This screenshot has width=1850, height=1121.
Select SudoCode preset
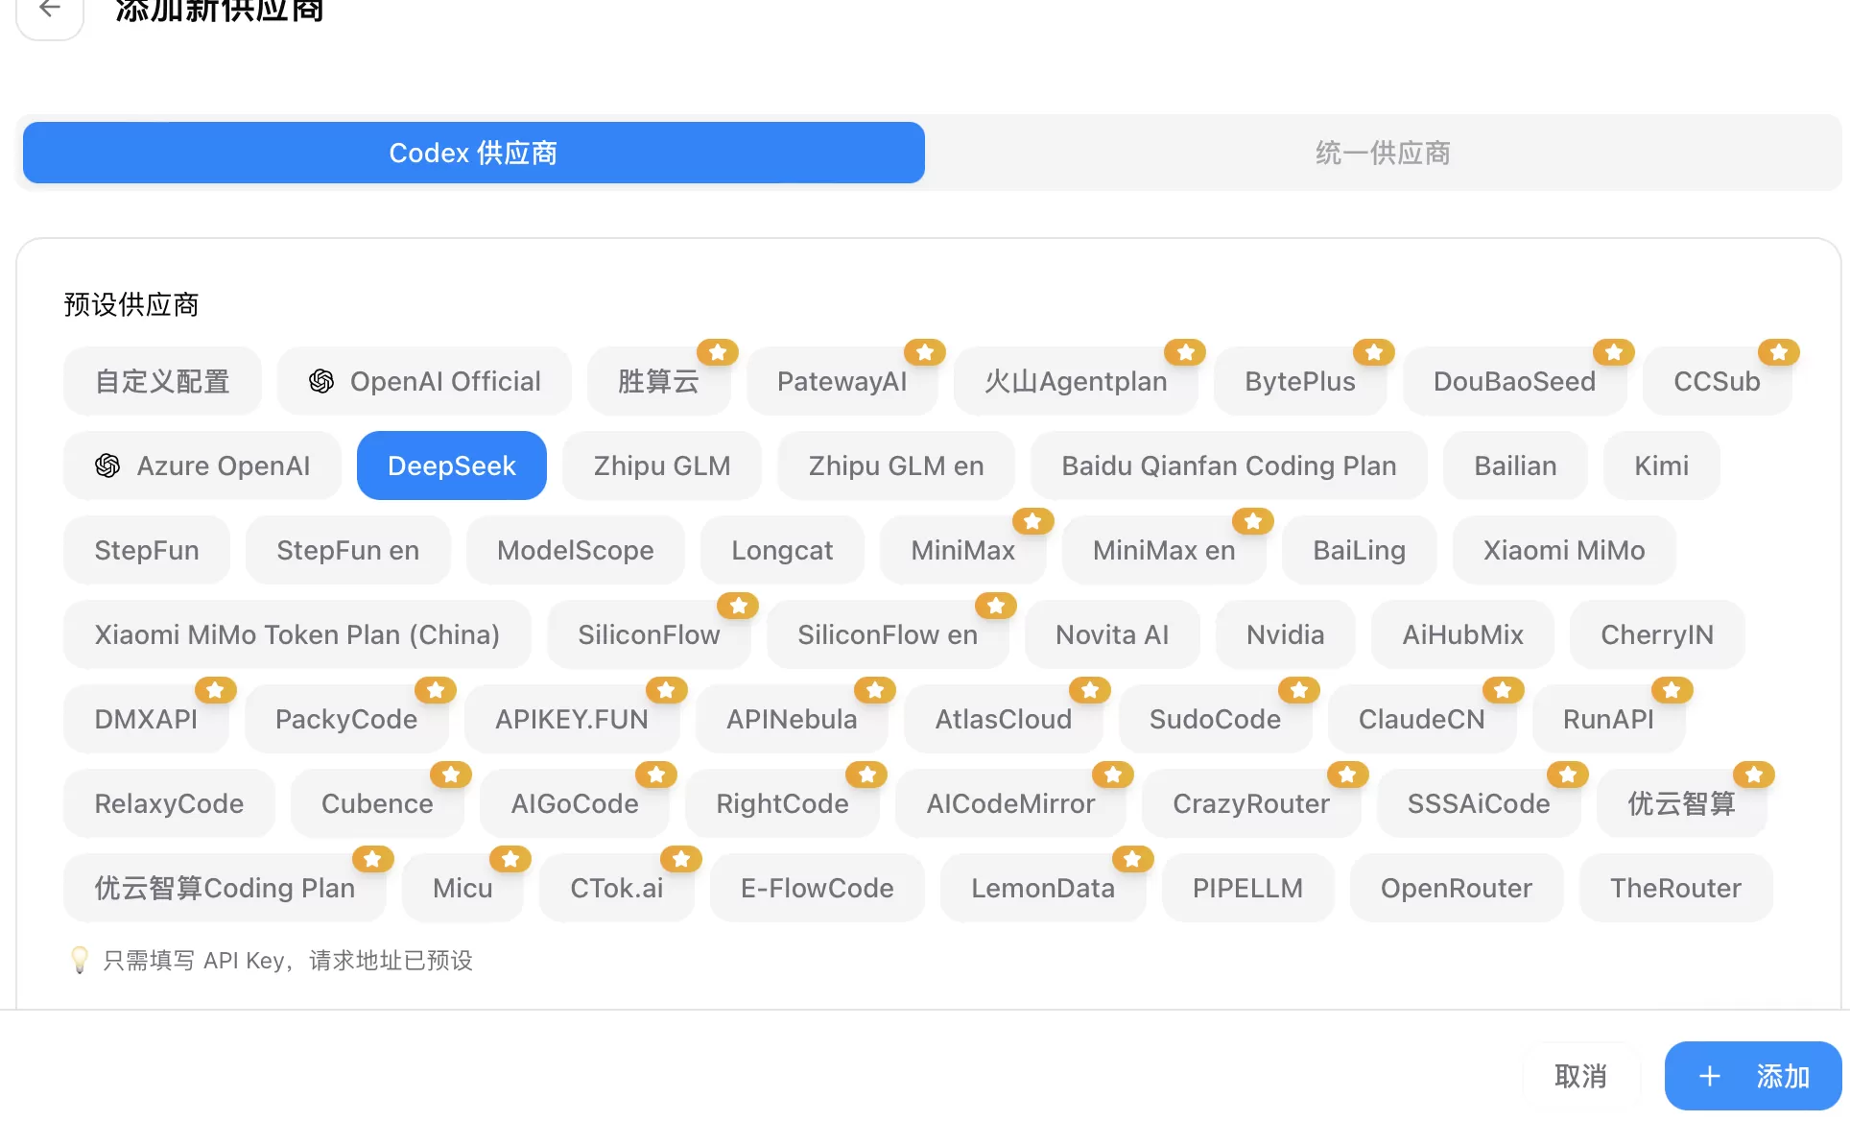pyautogui.click(x=1215, y=719)
